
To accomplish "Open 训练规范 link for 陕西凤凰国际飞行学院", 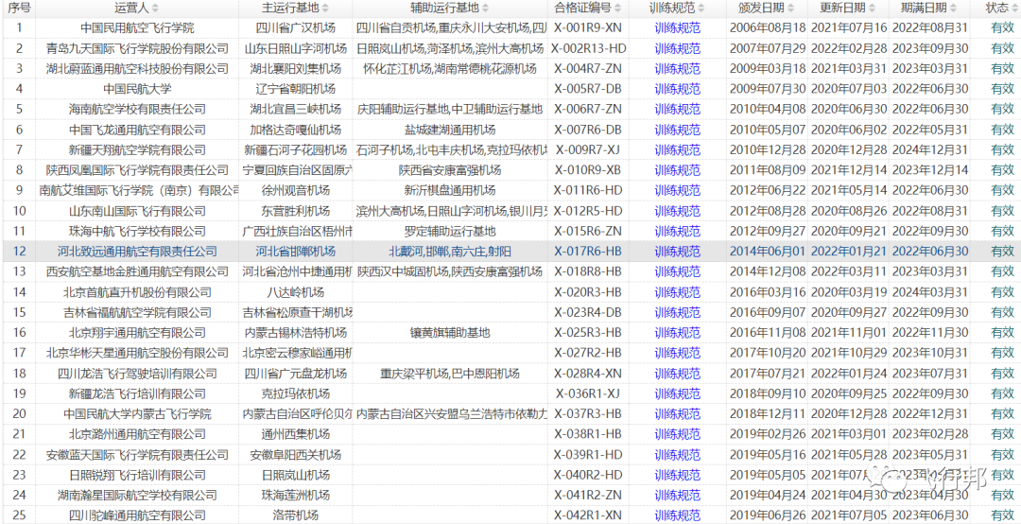I will point(677,170).
